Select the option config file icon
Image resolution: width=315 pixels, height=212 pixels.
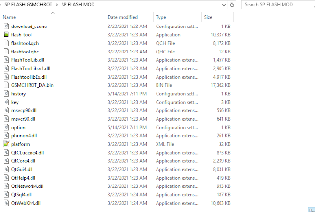(x=6, y=127)
